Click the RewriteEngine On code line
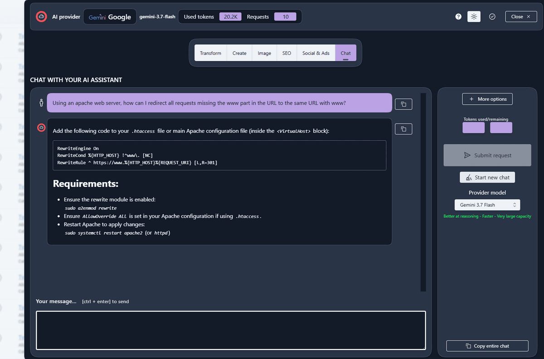 78,149
